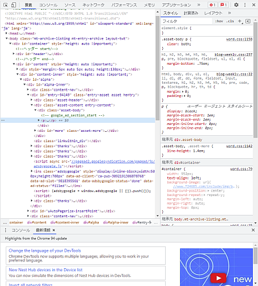Screen dimensions: 258x286
Task: Activate the element inspector picker icon
Action: 6,5
